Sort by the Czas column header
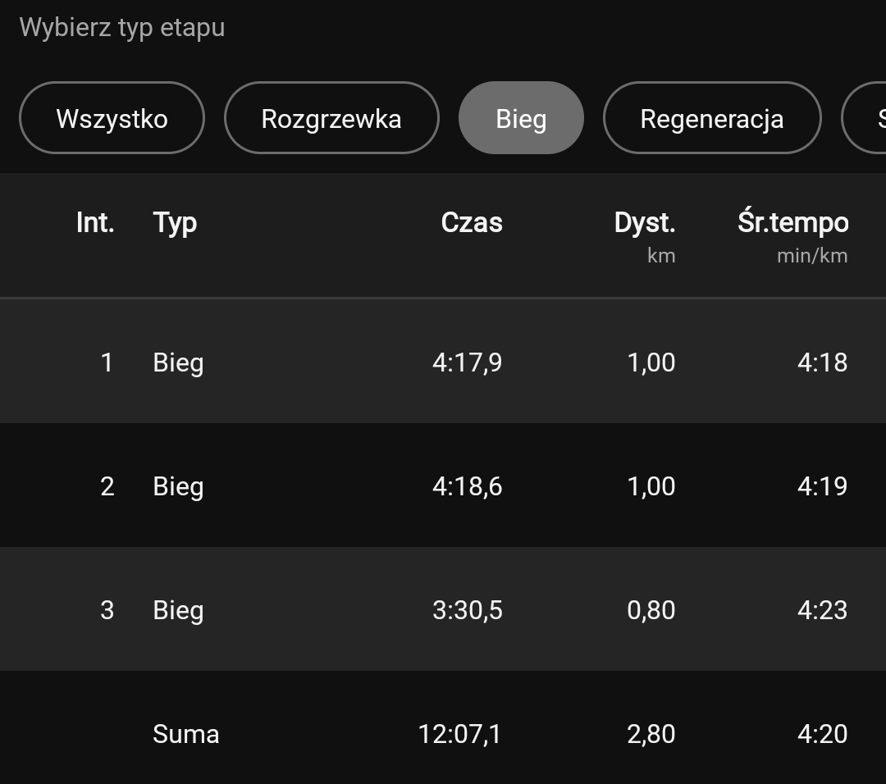This screenshot has width=886, height=784. tap(472, 222)
